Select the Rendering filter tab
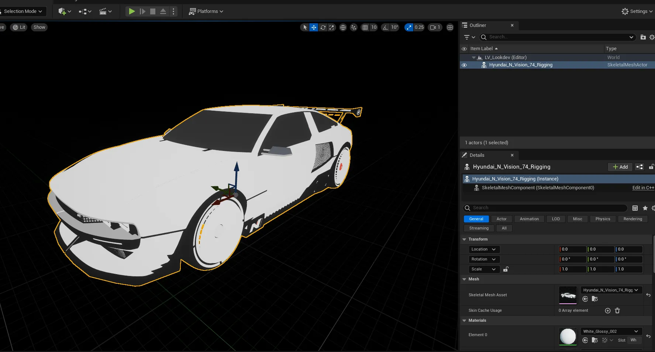 click(x=632, y=219)
